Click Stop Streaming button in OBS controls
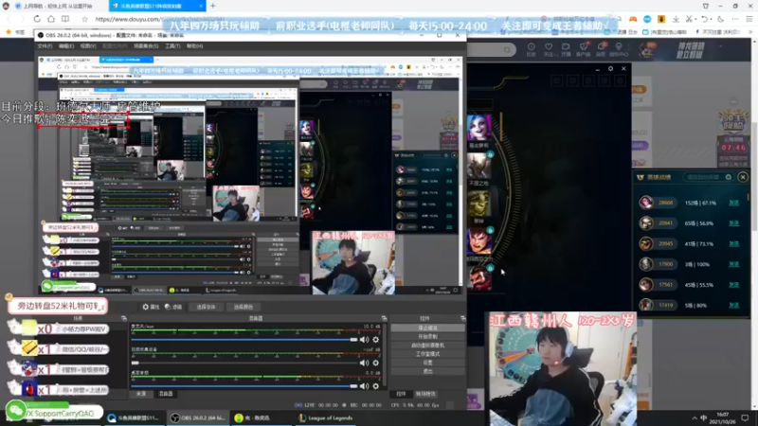The image size is (758, 426). pos(428,328)
